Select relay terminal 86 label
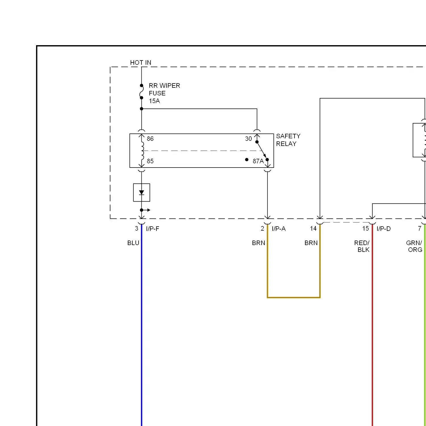The height and width of the screenshot is (426, 426). (150, 139)
